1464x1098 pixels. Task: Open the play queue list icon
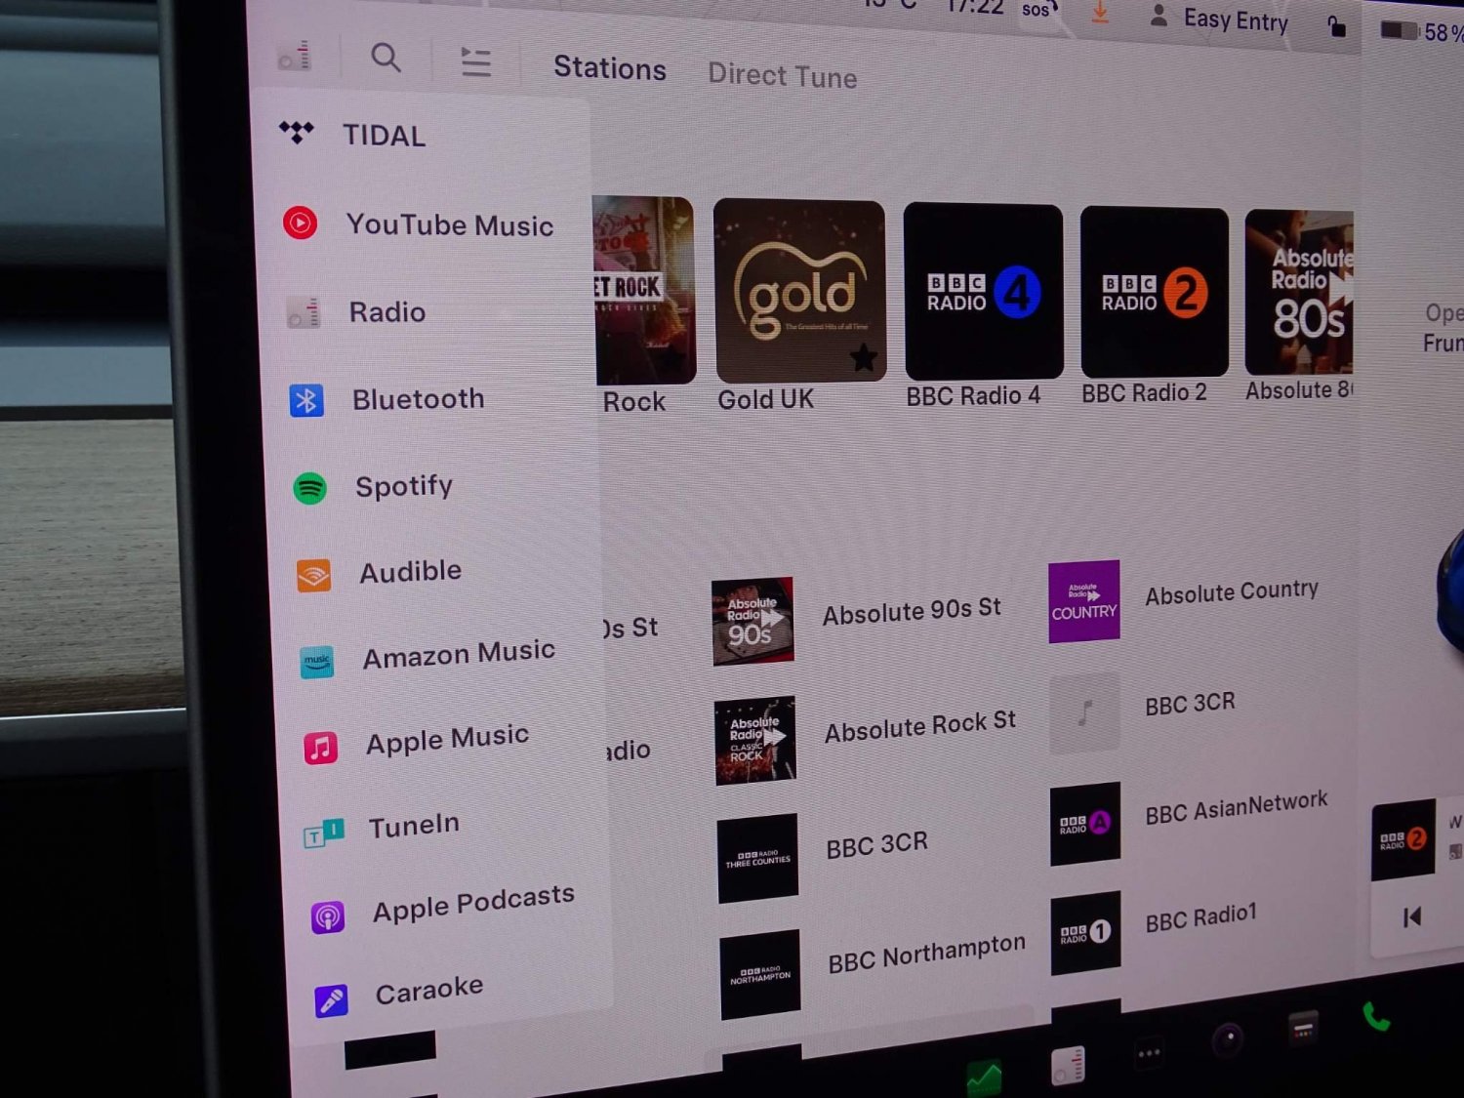[x=475, y=61]
